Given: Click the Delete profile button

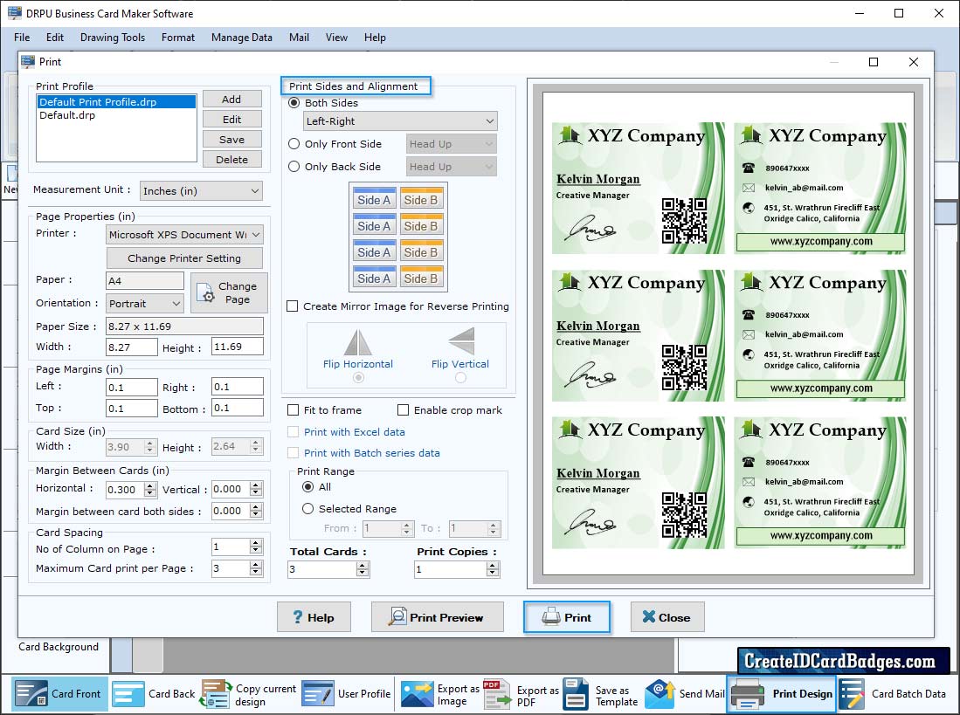Looking at the screenshot, I should (x=232, y=160).
